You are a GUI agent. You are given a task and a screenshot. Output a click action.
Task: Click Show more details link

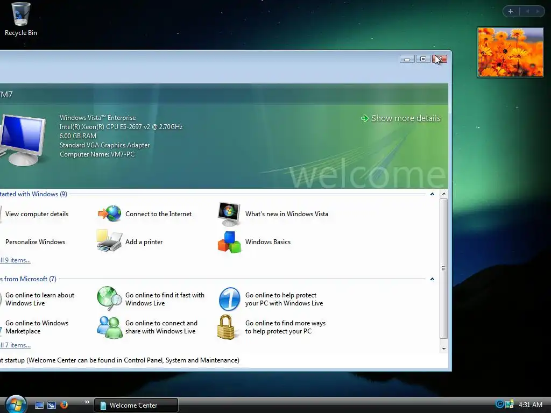[x=406, y=118]
